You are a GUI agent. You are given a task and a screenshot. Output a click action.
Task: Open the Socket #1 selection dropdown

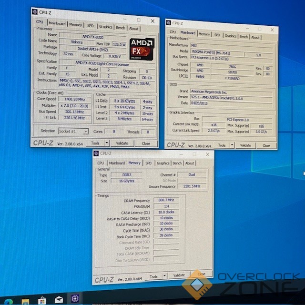pyautogui.click(x=73, y=132)
